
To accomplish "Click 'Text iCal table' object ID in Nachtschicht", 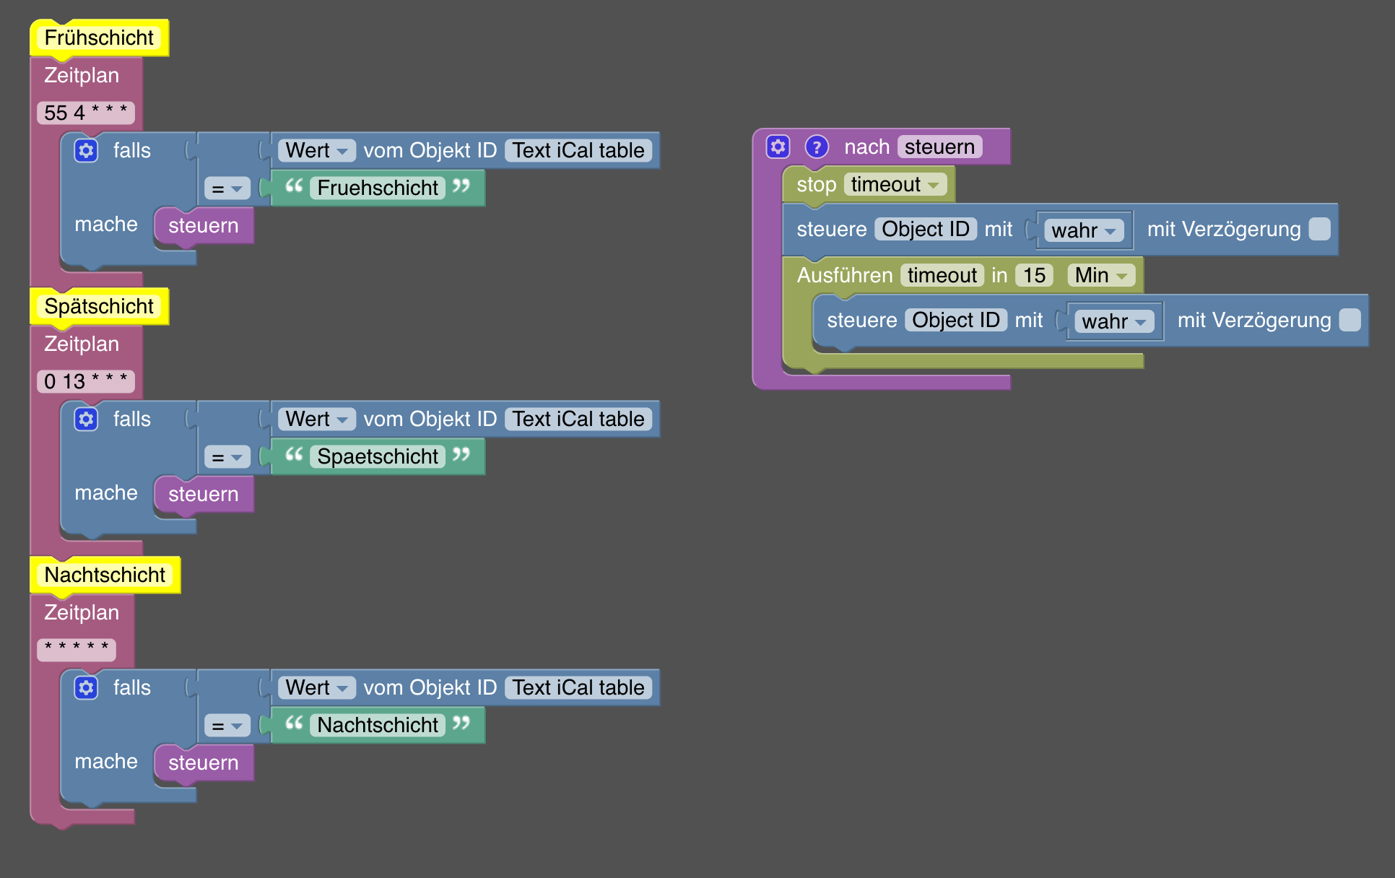I will pos(578,688).
